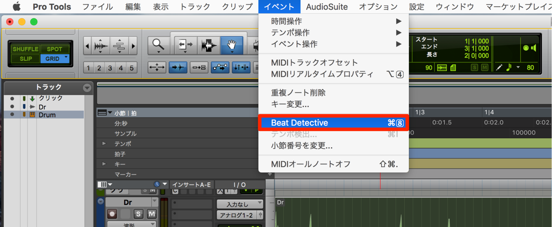Viewport: 552px width, 227px height.
Task: Click the ruler view selector icon
Action: [x=102, y=113]
